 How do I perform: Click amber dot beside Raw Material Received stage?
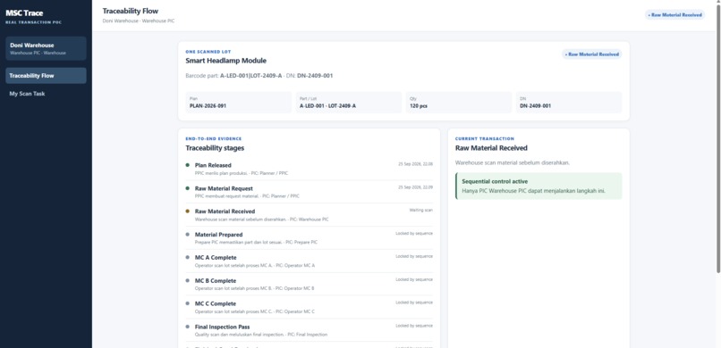tap(188, 211)
